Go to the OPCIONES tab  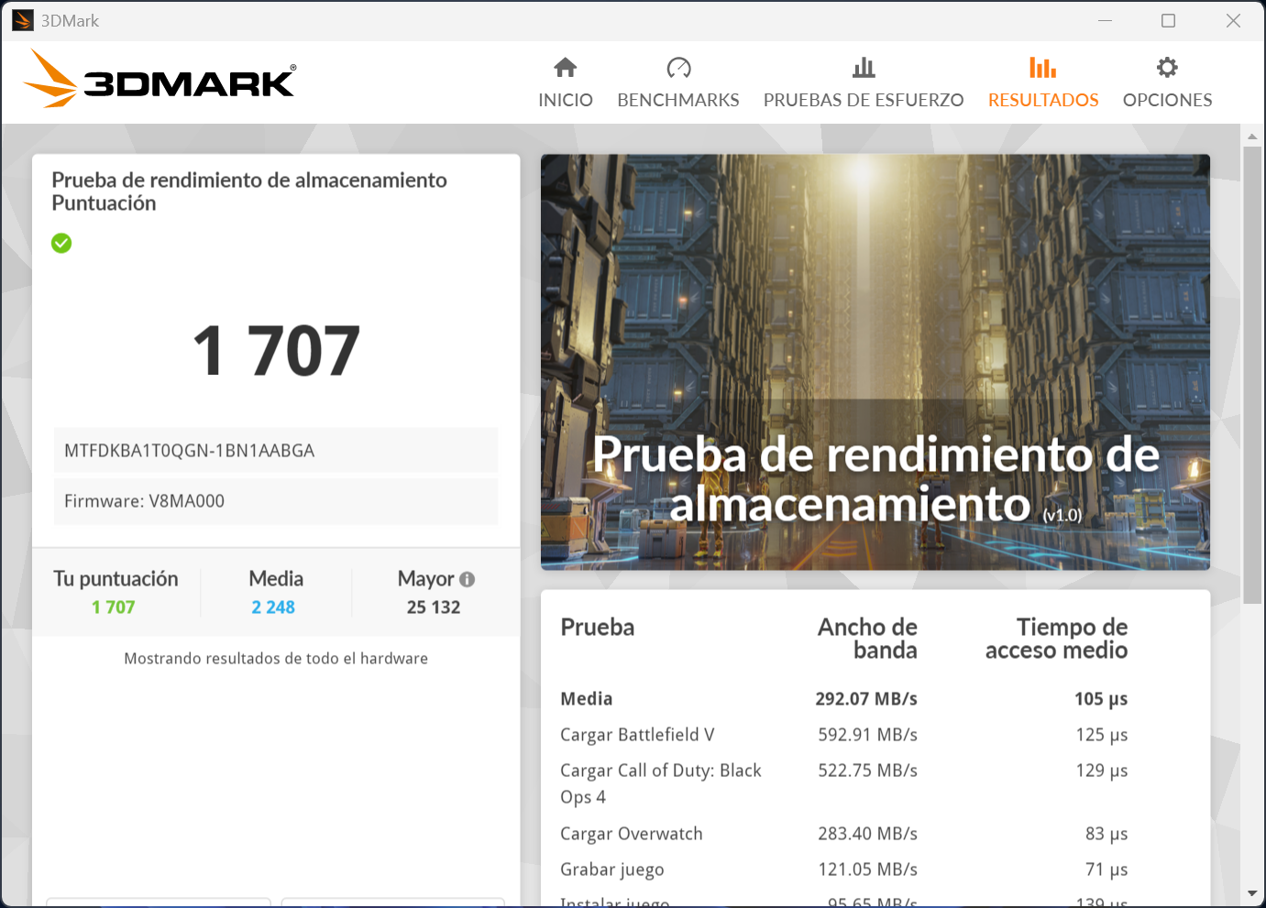[x=1167, y=83]
